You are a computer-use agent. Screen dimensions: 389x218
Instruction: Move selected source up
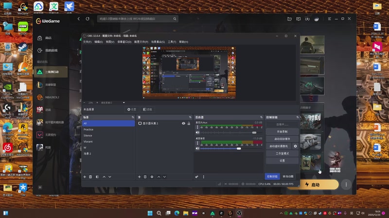[x=159, y=177]
